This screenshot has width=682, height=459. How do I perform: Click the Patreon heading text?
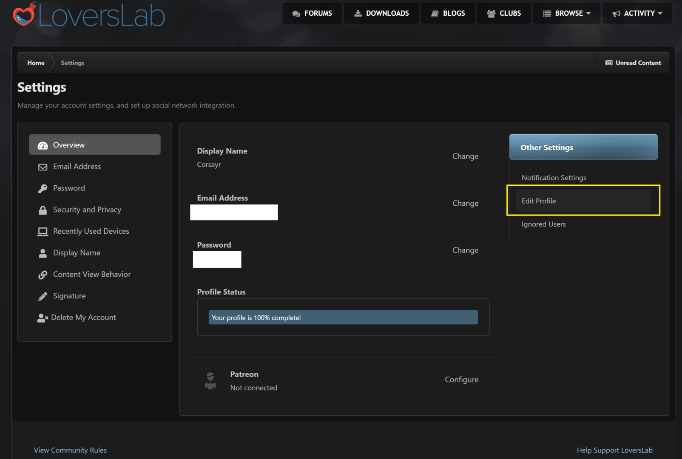tap(244, 374)
